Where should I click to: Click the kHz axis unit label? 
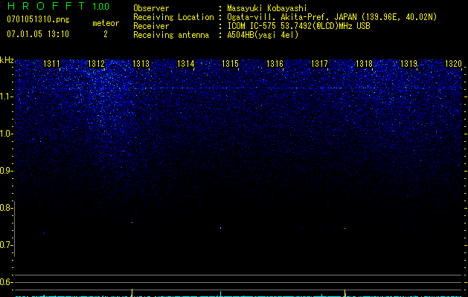click(7, 60)
